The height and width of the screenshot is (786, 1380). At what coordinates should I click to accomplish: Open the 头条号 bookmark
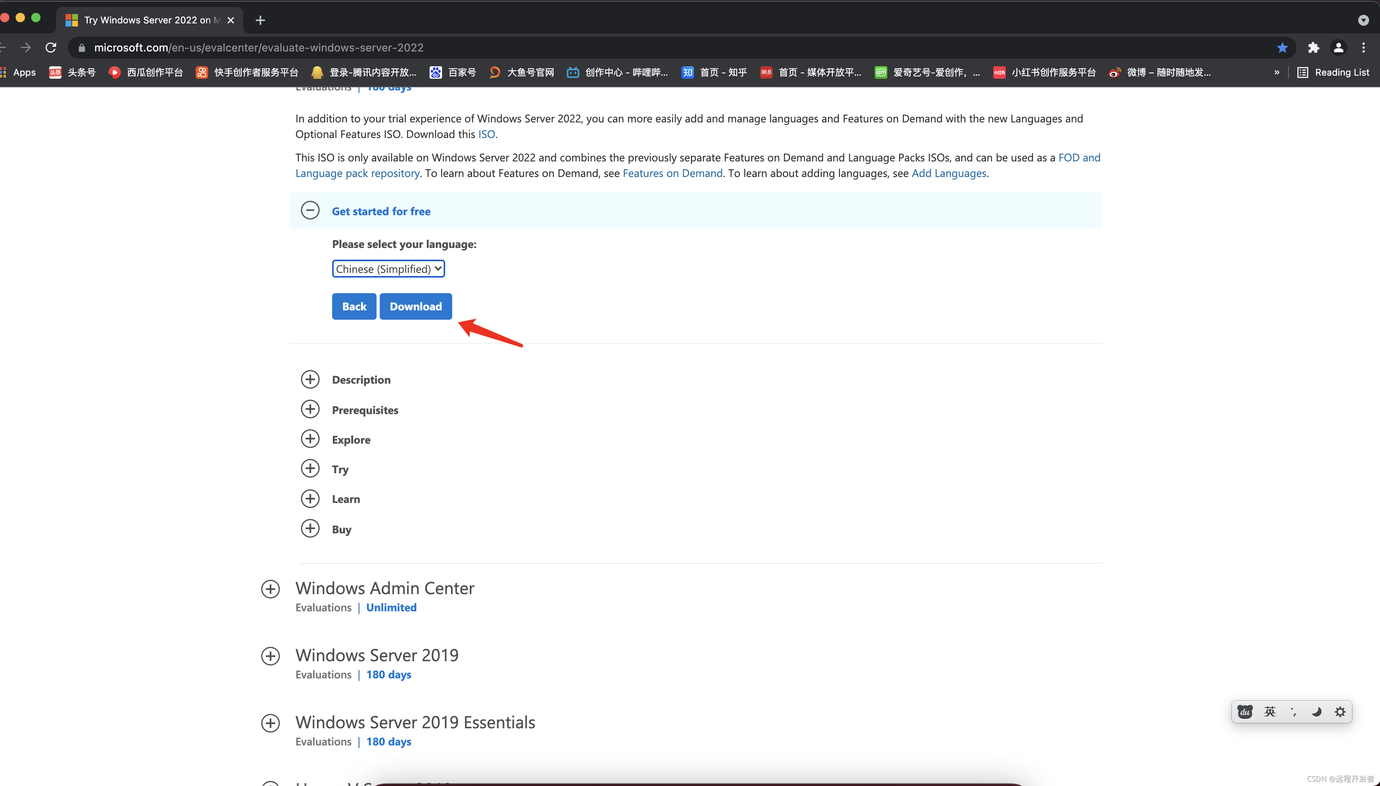coord(73,73)
